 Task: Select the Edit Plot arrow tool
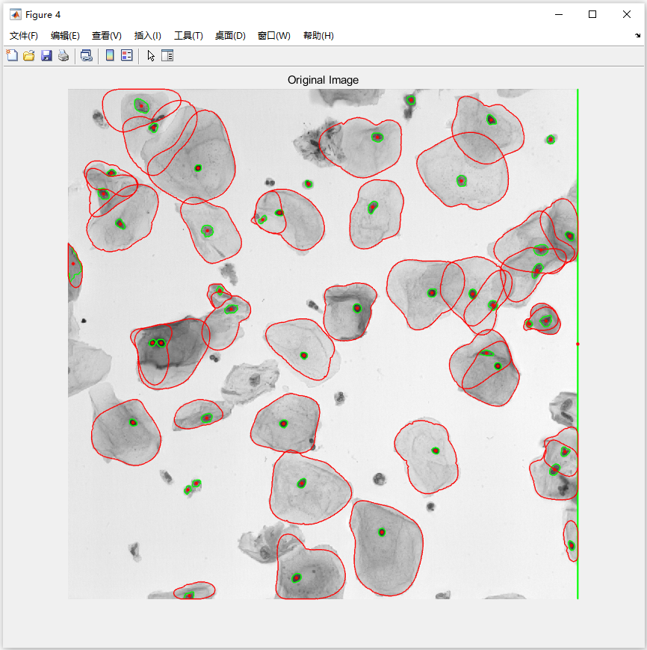tap(150, 55)
